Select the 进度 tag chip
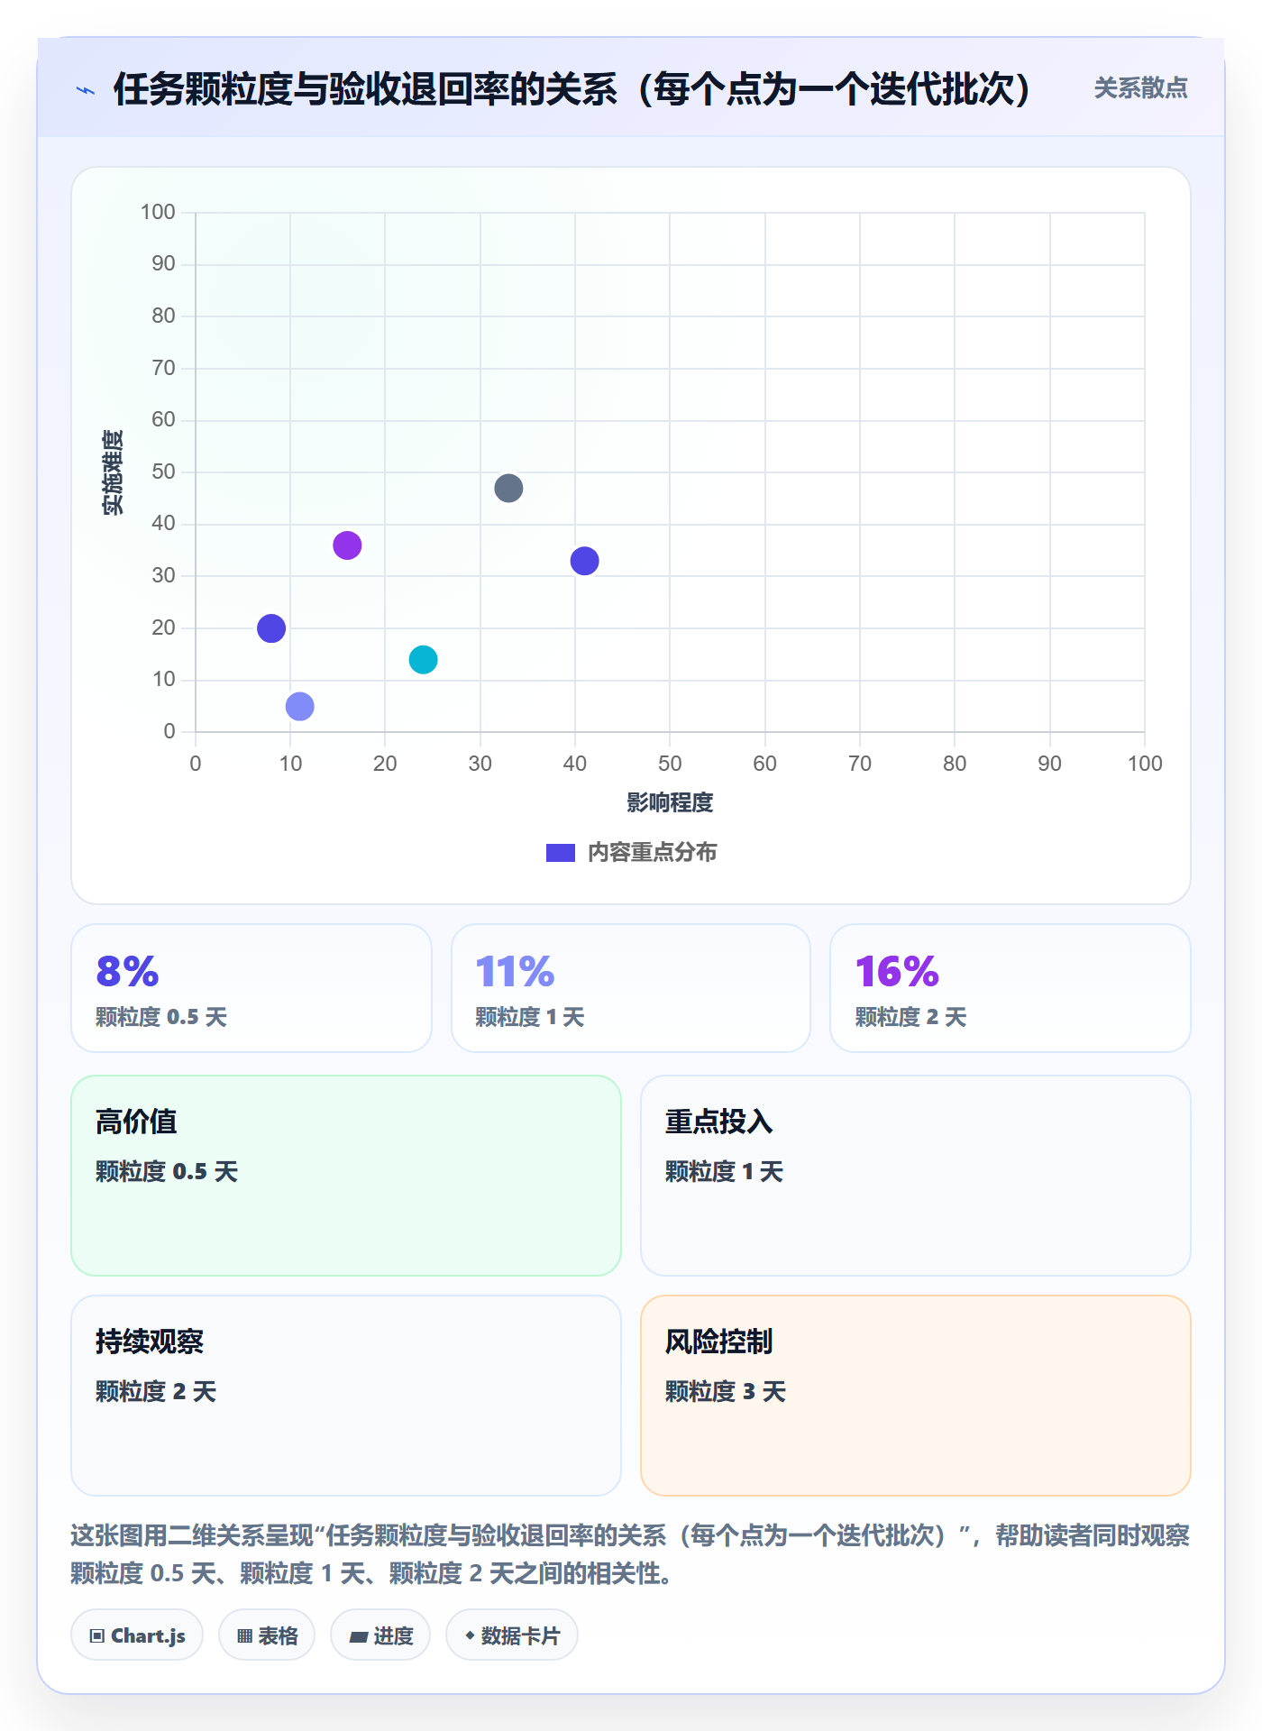 pos(380,1635)
